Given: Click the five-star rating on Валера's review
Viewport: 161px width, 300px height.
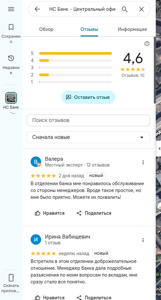Looking at the screenshot, I should [43, 176].
